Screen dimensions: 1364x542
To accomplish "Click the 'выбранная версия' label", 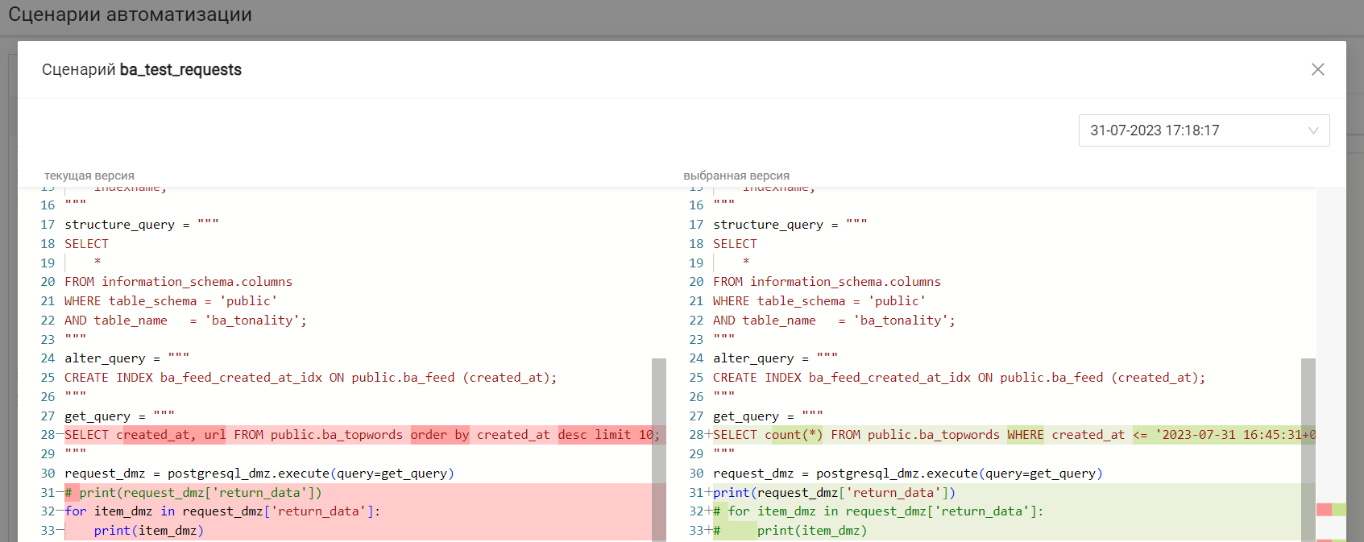I will [x=736, y=176].
